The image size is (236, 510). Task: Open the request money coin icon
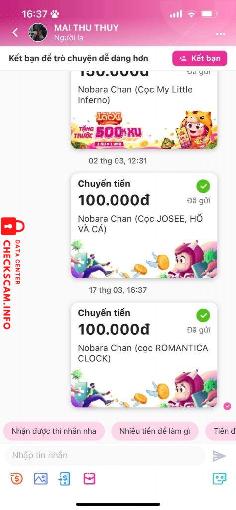(x=16, y=478)
